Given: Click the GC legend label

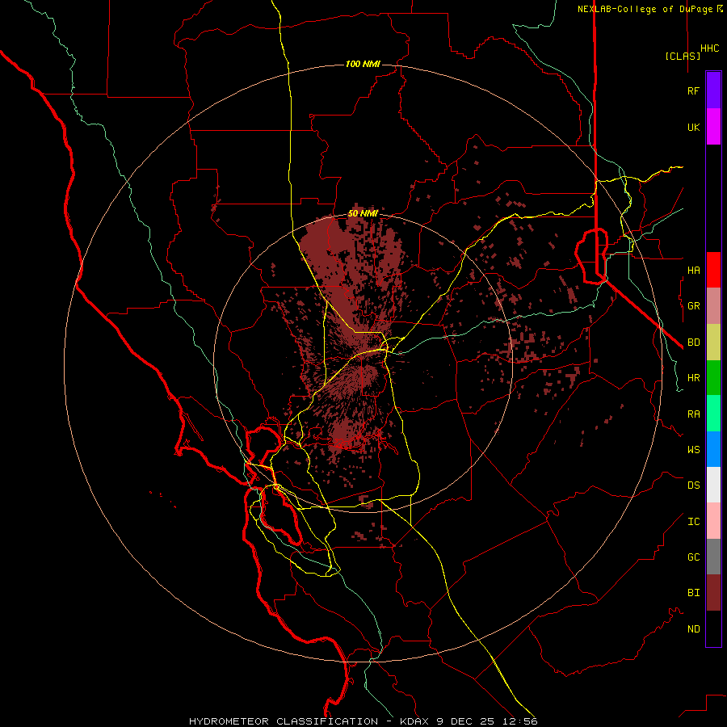Looking at the screenshot, I should click(x=693, y=557).
